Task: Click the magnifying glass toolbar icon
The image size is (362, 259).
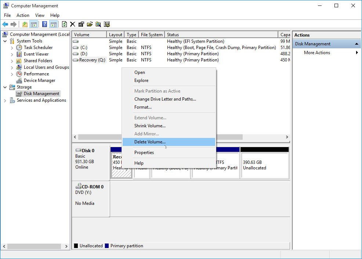Action: click(x=98, y=24)
